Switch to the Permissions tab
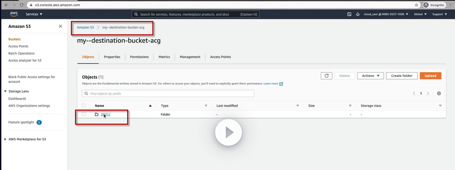 [x=139, y=57]
